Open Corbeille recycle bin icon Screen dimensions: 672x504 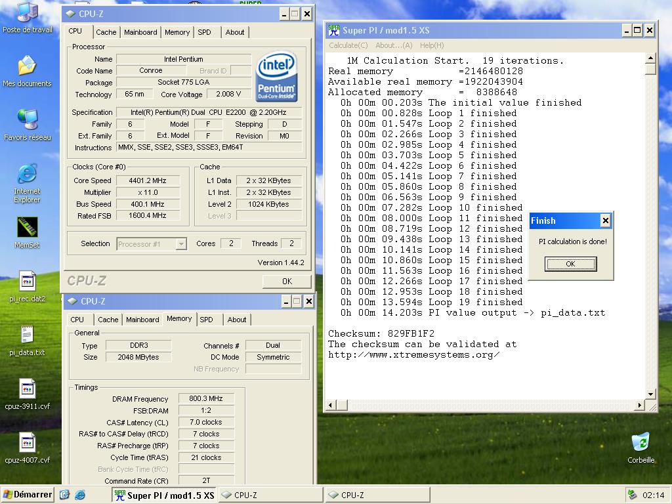(640, 448)
